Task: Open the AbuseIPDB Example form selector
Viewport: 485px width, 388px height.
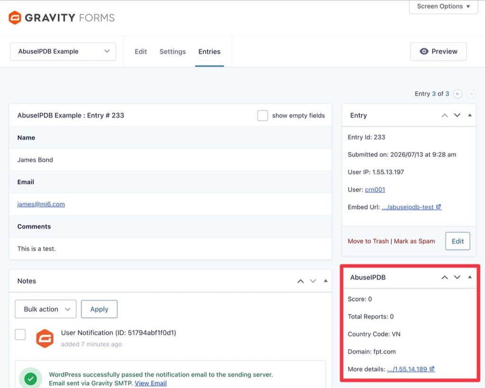Action: coord(63,51)
